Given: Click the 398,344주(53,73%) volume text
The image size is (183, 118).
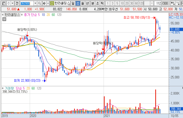Looking at the screenshot, I should click(x=15, y=92).
